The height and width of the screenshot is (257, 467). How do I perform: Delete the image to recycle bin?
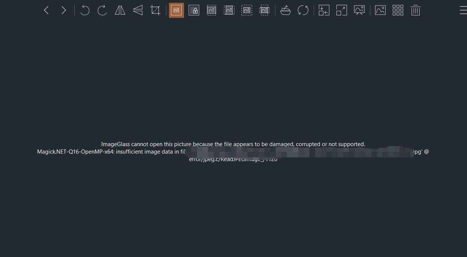pos(416,10)
